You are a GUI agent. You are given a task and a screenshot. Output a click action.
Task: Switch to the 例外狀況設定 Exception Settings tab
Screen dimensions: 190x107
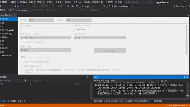tap(117, 101)
